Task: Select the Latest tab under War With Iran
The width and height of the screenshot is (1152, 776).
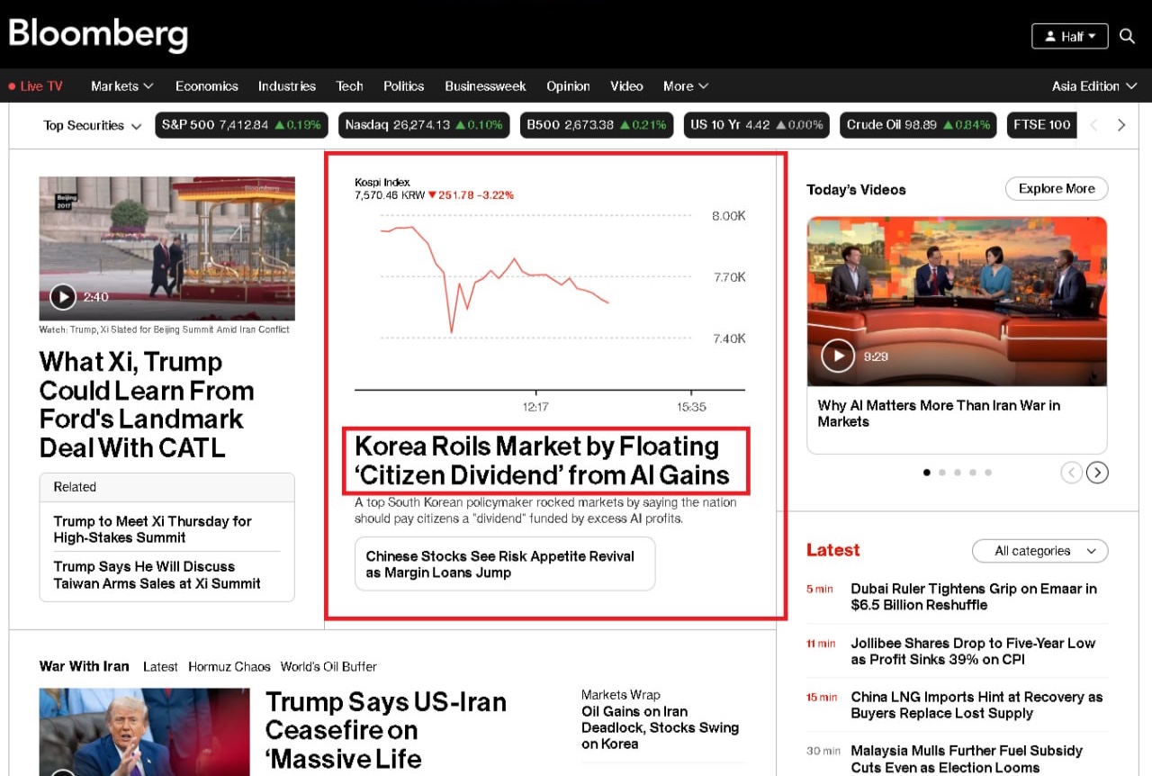Action: pos(160,667)
